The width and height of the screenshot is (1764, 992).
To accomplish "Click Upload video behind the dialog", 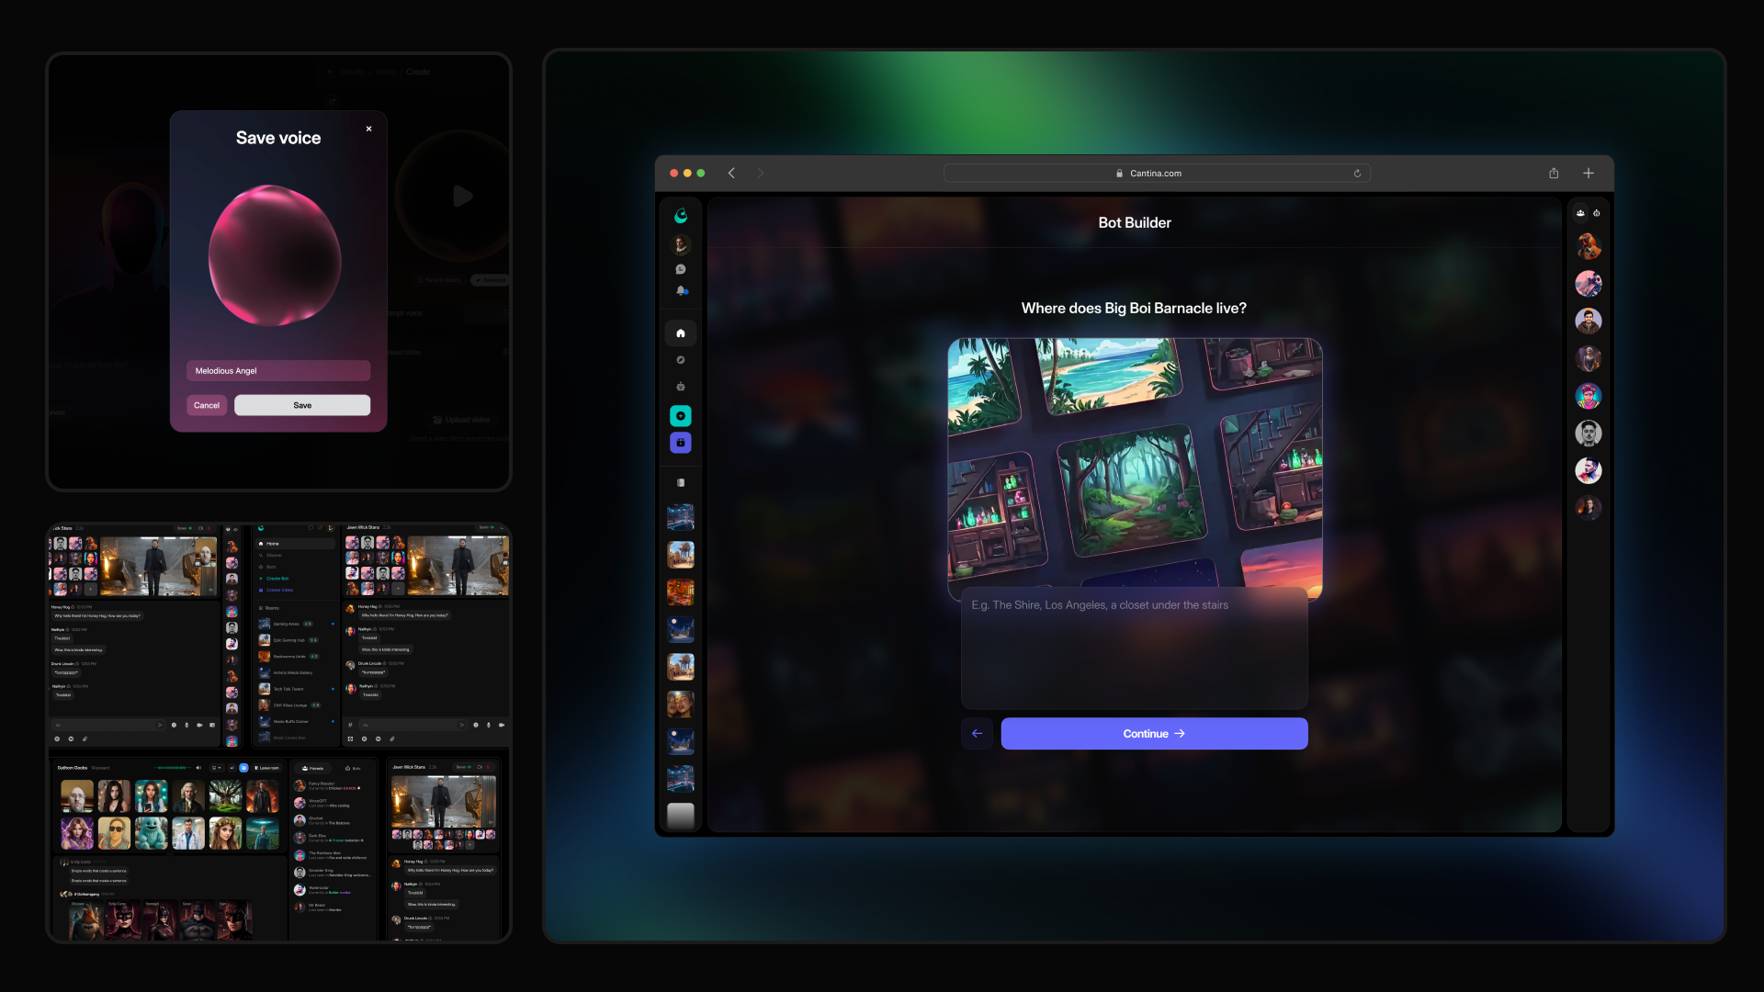I will (x=462, y=420).
